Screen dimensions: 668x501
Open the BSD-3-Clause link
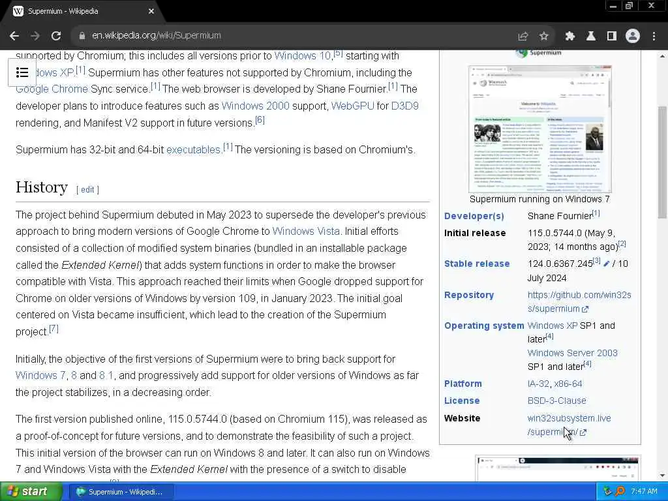[557, 401]
